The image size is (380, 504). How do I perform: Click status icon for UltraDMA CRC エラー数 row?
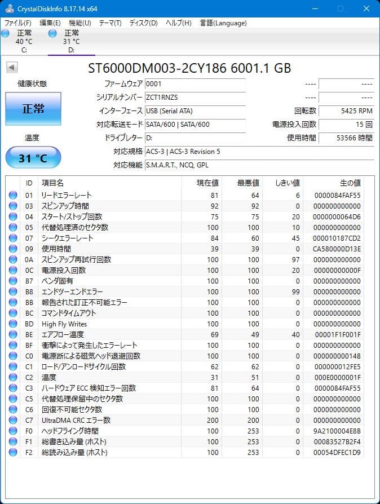[x=13, y=420]
